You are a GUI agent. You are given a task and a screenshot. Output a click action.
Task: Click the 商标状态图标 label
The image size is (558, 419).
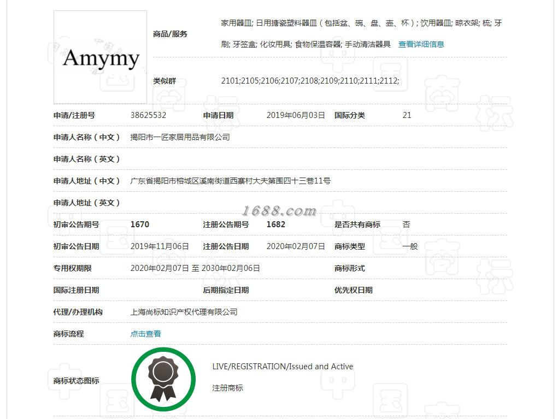pyautogui.click(x=76, y=381)
